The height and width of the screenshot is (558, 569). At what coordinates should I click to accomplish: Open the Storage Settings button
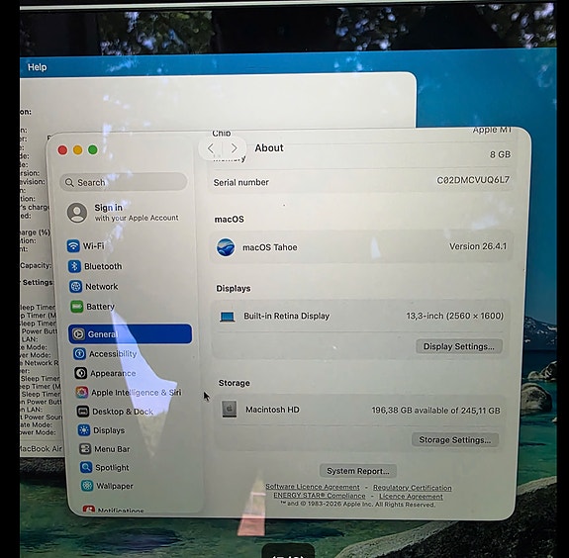[x=454, y=439]
